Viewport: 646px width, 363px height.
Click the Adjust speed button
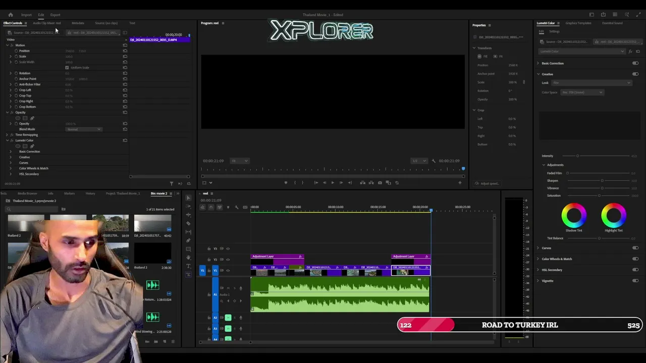[x=487, y=184]
